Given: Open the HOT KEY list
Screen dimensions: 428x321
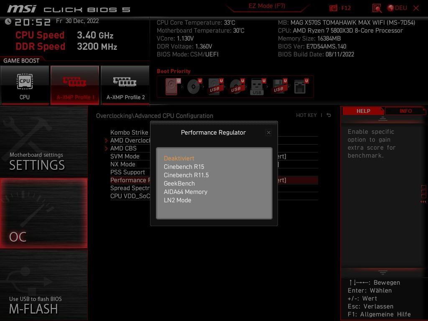Looking at the screenshot, I should coord(306,115).
